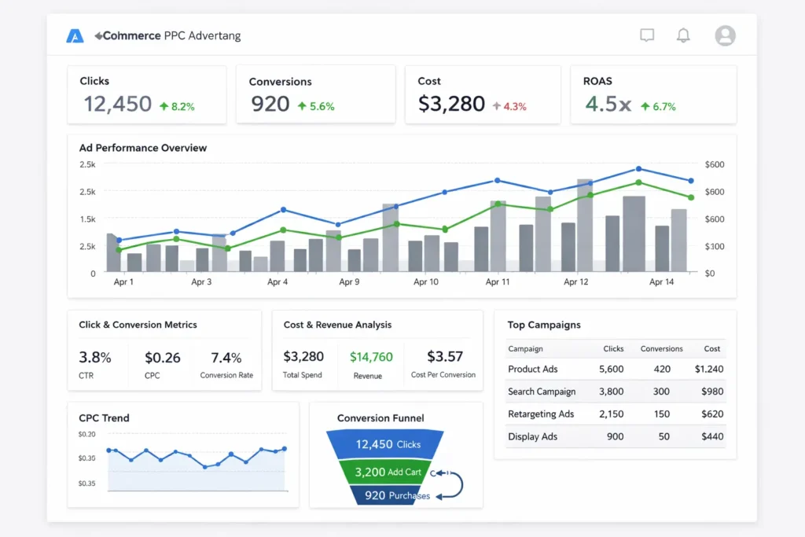Open the notifications bell icon
Screen dimensions: 805x537
pyautogui.click(x=683, y=35)
